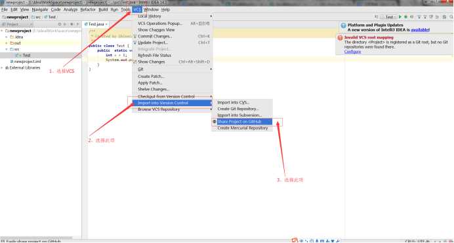Screen dimensions: 454x243
Task: Open the Build menu
Action: (103, 10)
